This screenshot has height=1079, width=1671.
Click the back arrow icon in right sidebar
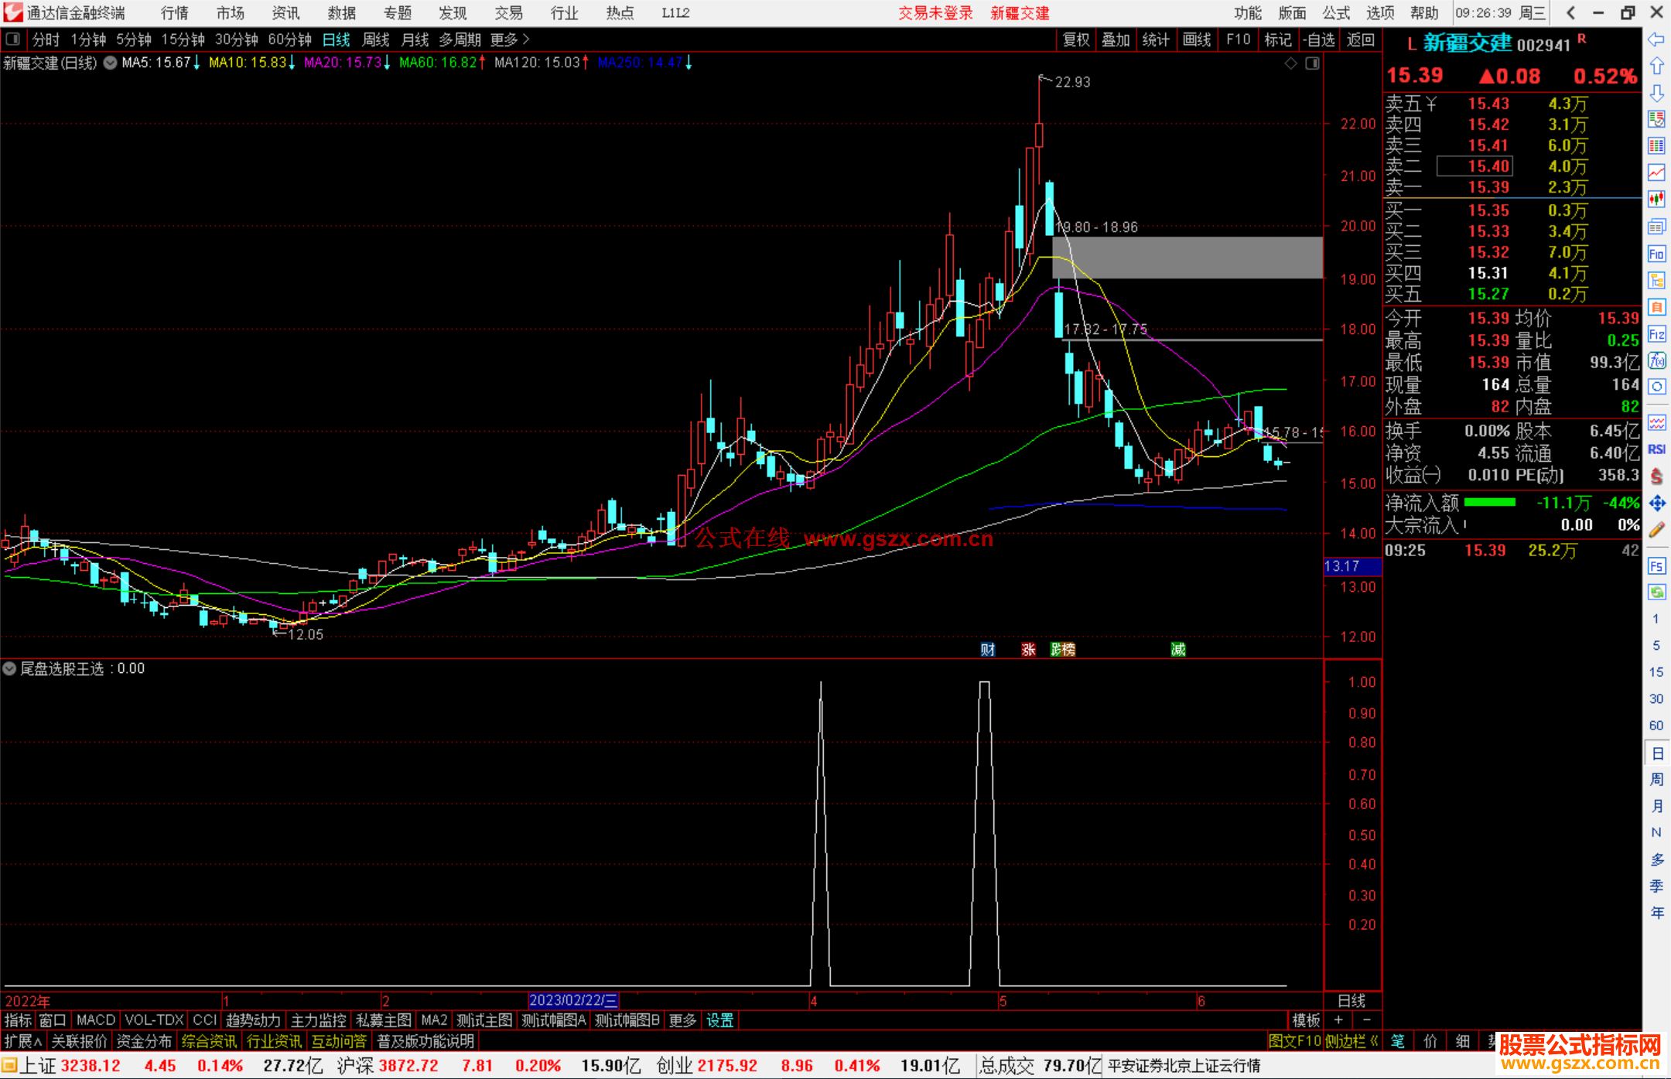tap(1656, 39)
